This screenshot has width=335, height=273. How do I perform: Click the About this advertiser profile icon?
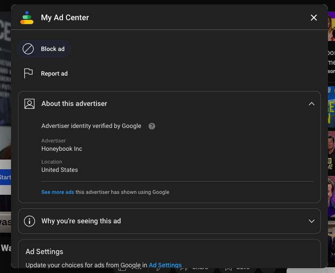pyautogui.click(x=29, y=104)
